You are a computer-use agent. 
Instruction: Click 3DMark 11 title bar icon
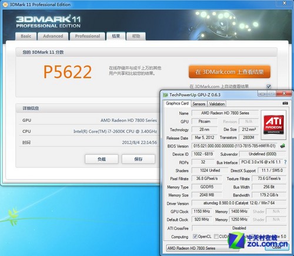pyautogui.click(x=6, y=5)
